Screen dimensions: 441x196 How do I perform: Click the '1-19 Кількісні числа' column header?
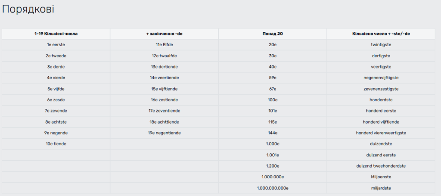point(56,33)
